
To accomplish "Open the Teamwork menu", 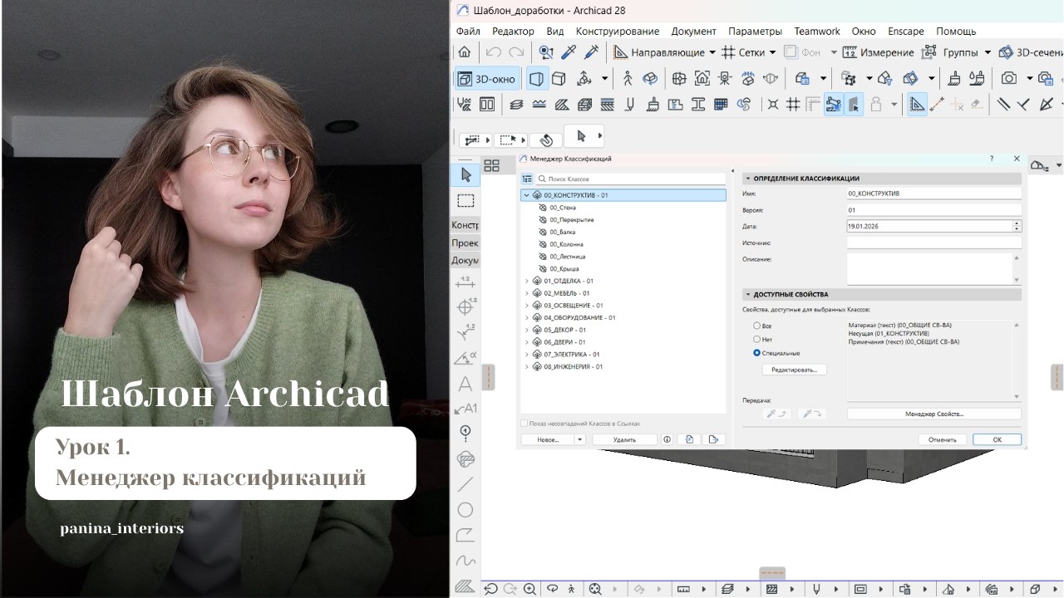I will 817,31.
